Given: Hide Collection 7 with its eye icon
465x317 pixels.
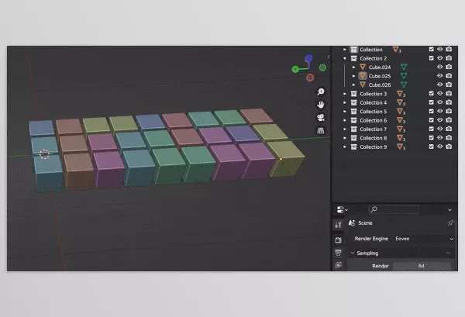Looking at the screenshot, I should (x=439, y=129).
